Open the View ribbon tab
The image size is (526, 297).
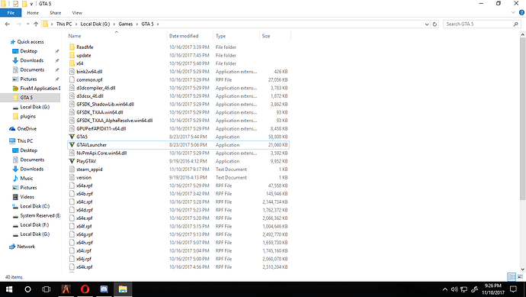coord(77,13)
